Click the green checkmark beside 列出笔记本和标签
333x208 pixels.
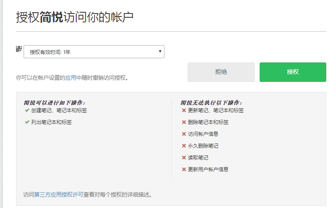(x=27, y=122)
